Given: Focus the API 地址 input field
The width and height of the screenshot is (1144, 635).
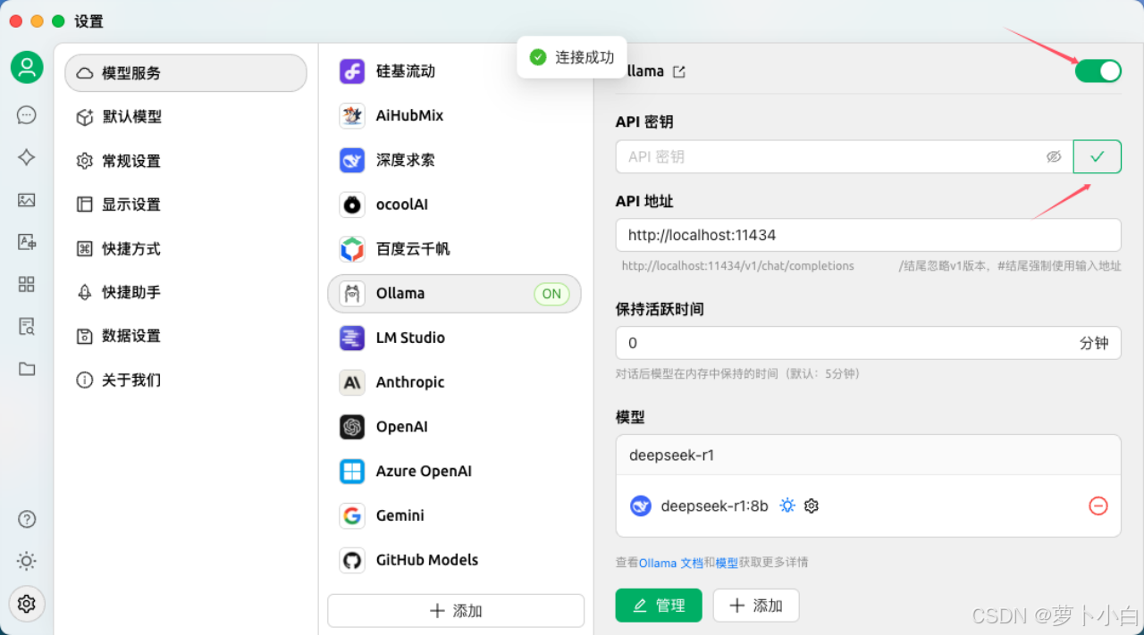Looking at the screenshot, I should coord(868,235).
